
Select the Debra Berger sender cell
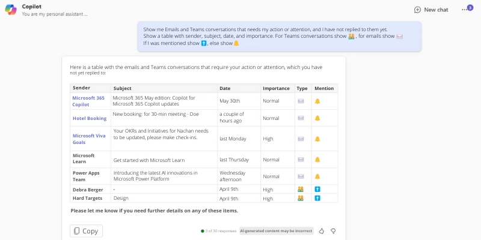[x=90, y=190]
